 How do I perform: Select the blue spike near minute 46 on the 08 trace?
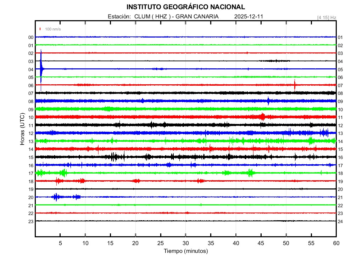[268, 101]
